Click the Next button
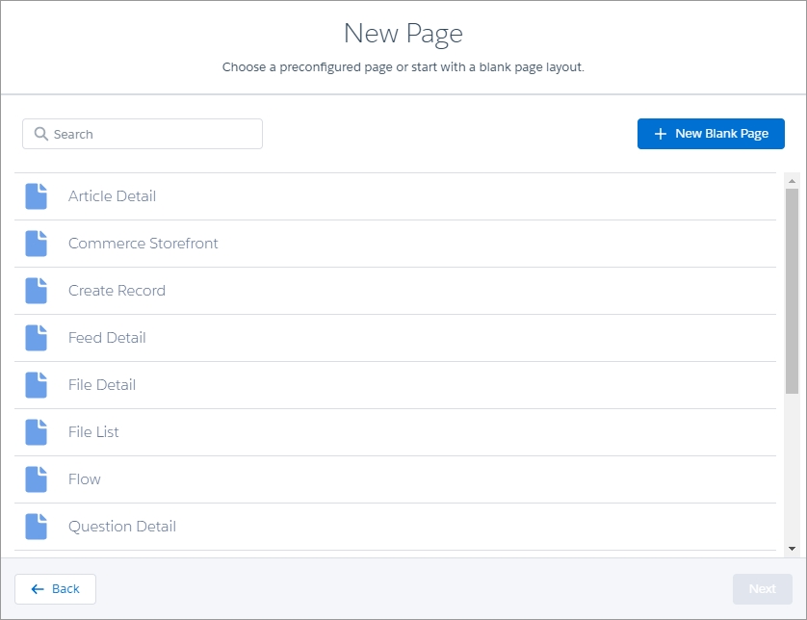The height and width of the screenshot is (620, 807). [762, 589]
